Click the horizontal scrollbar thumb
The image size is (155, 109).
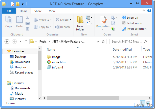pos(83,98)
